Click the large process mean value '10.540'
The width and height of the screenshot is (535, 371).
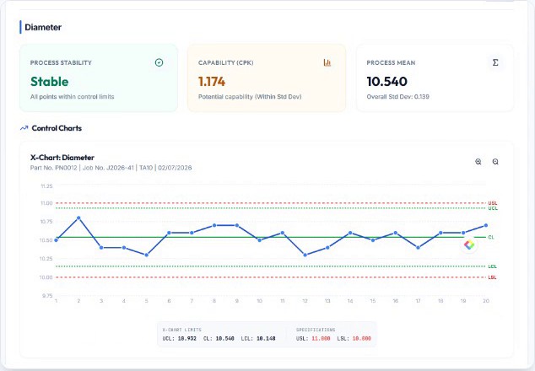tap(387, 82)
